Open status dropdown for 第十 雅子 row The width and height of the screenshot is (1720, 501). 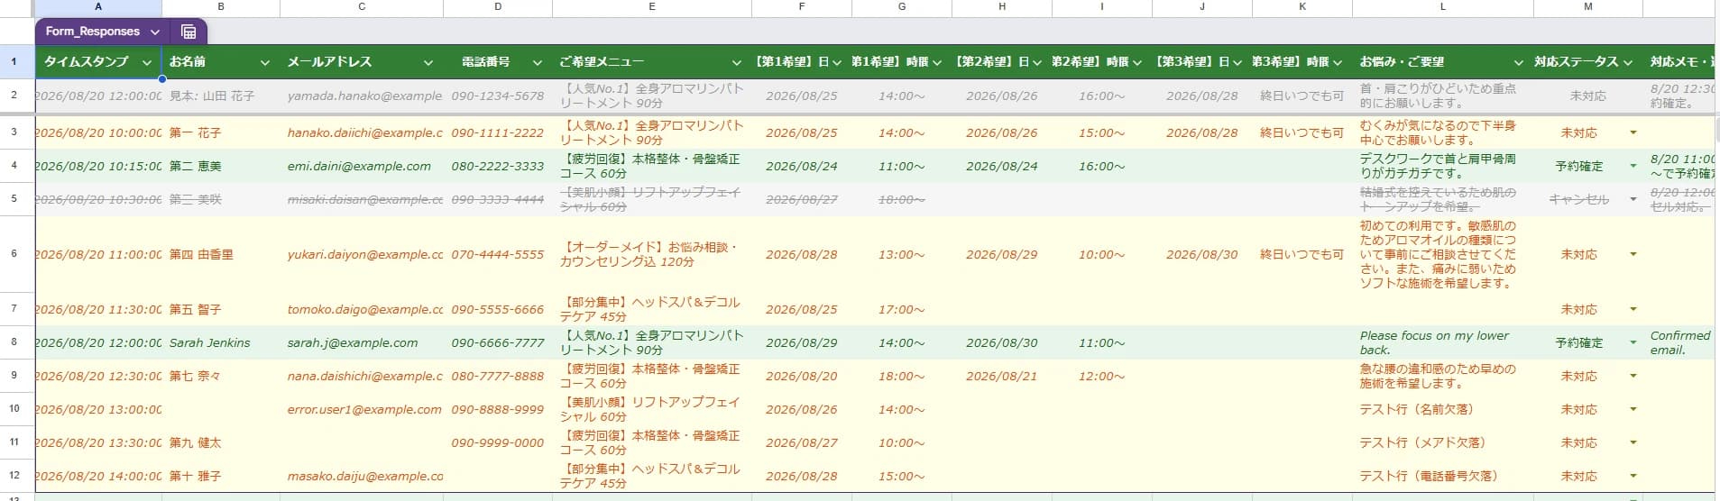click(x=1633, y=476)
